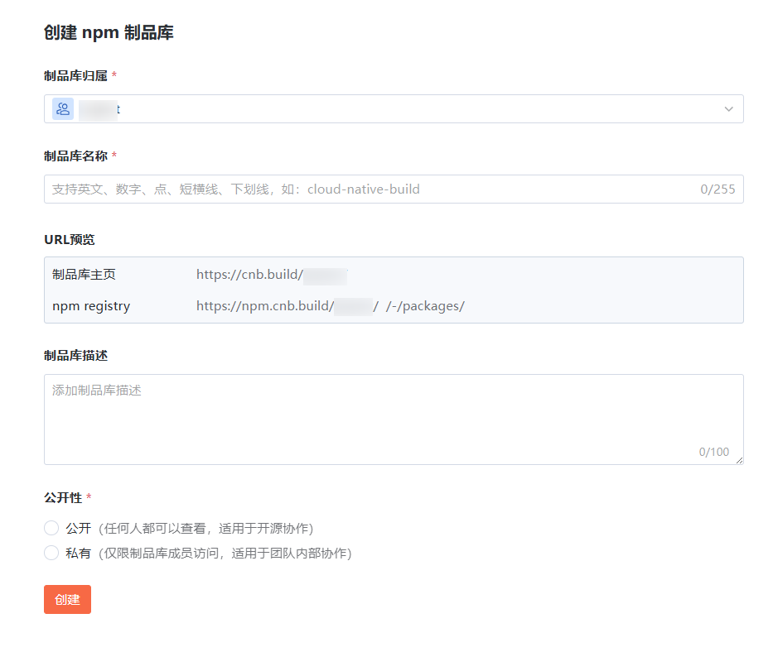The width and height of the screenshot is (773, 652).
Task: Click the 公开性 section label
Action: 63,498
